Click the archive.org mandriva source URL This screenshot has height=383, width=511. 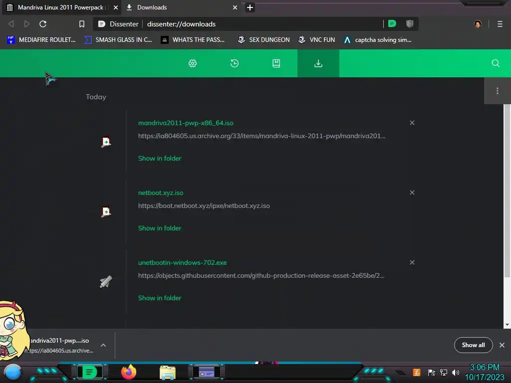(x=261, y=136)
